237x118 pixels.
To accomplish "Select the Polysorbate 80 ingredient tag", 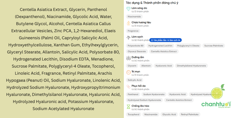I will pyautogui.click(x=136, y=46).
